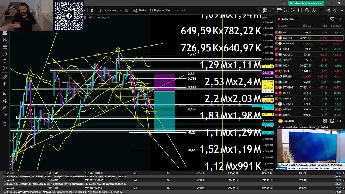Expand the Indicadores favorites dropdown arrow
This screenshot has height=194, width=345.
[x=121, y=10]
